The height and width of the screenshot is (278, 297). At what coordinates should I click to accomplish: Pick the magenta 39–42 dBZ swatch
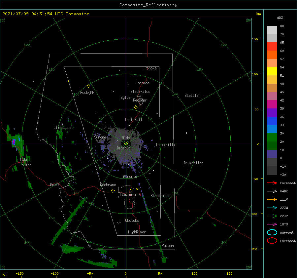click(272, 104)
